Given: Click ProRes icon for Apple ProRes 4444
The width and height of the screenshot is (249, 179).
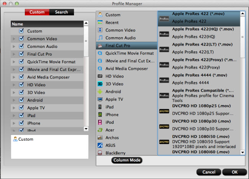Looking at the screenshot, I should (164, 80).
